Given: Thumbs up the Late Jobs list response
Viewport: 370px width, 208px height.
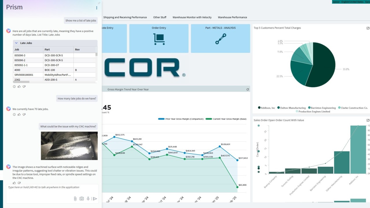Looking at the screenshot, I should [x=19, y=86].
